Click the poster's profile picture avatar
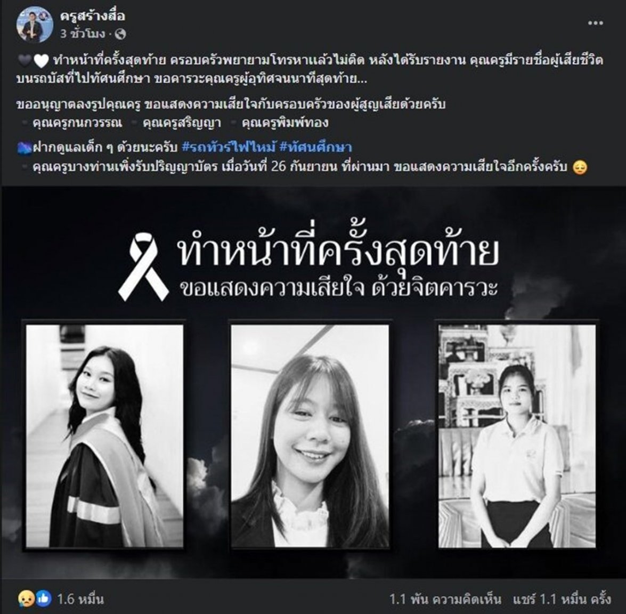This screenshot has height=614, width=626. [35, 24]
